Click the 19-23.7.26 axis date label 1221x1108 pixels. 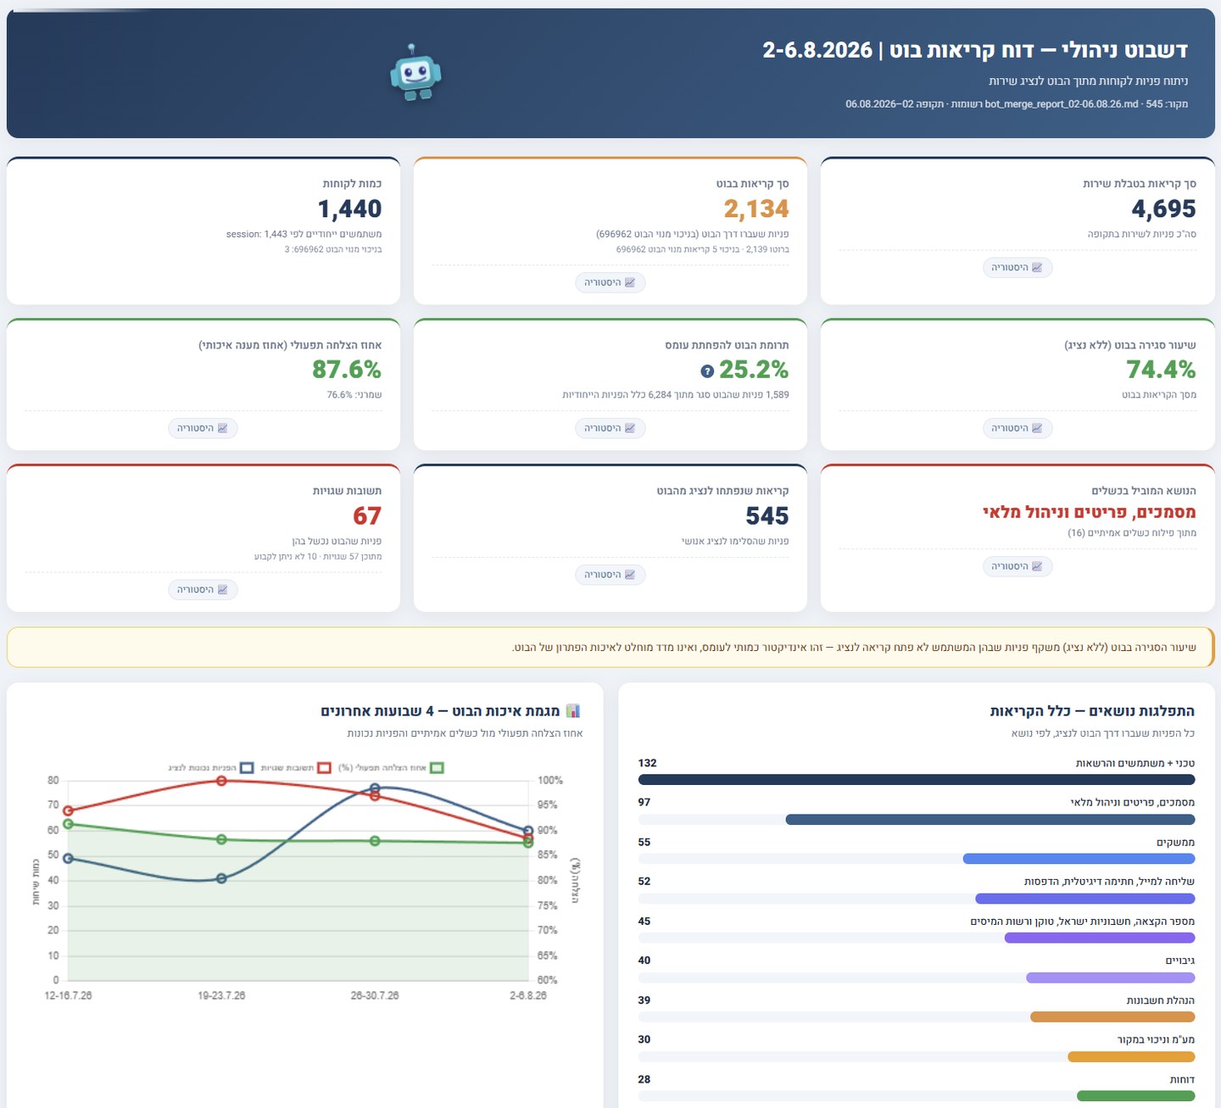point(221,995)
